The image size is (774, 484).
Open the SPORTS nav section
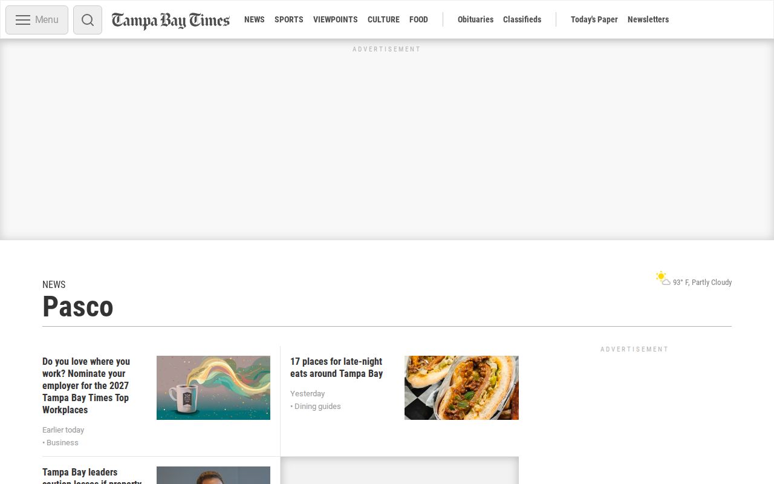[x=289, y=19]
